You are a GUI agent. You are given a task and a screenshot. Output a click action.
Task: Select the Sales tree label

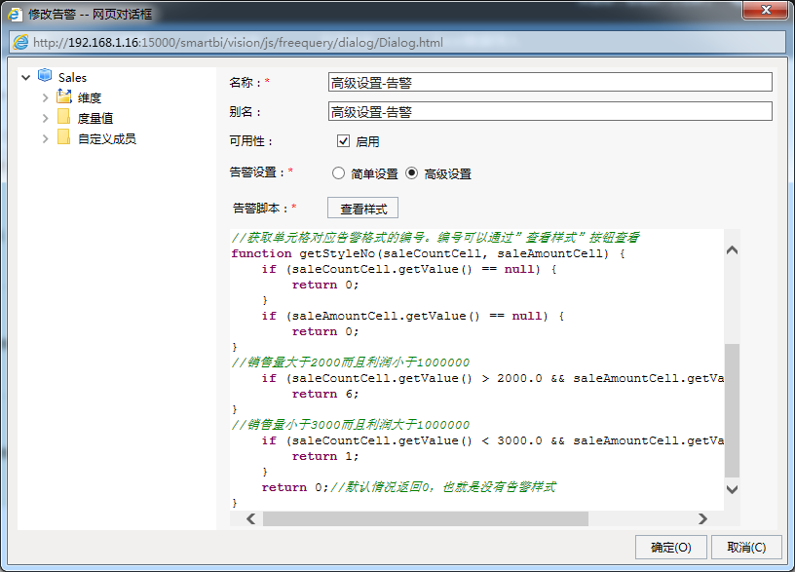pos(72,78)
